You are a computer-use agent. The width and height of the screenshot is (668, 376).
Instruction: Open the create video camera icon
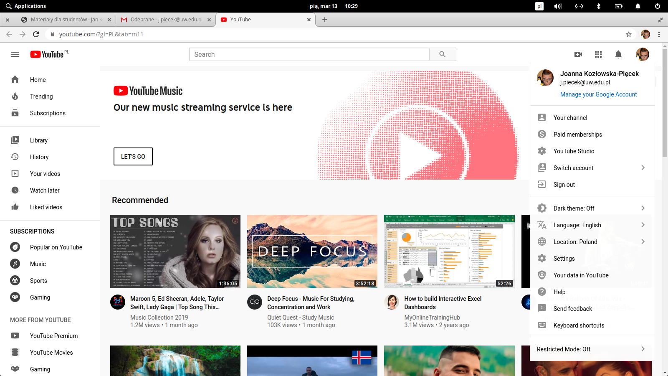point(578,54)
